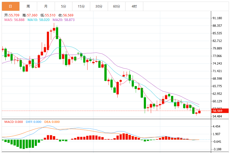Image resolution: width=230 pixels, height=153 pixels.
Task: Switch to the 周 weekly tab
Action: tap(28, 6)
